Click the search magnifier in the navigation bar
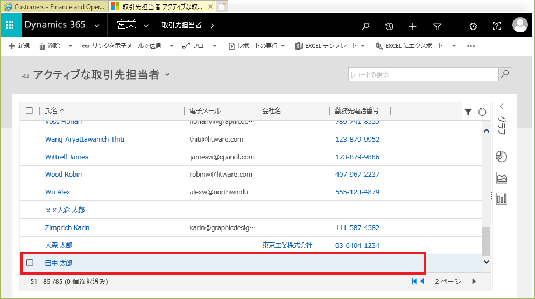The width and height of the screenshot is (535, 299). 365,26
